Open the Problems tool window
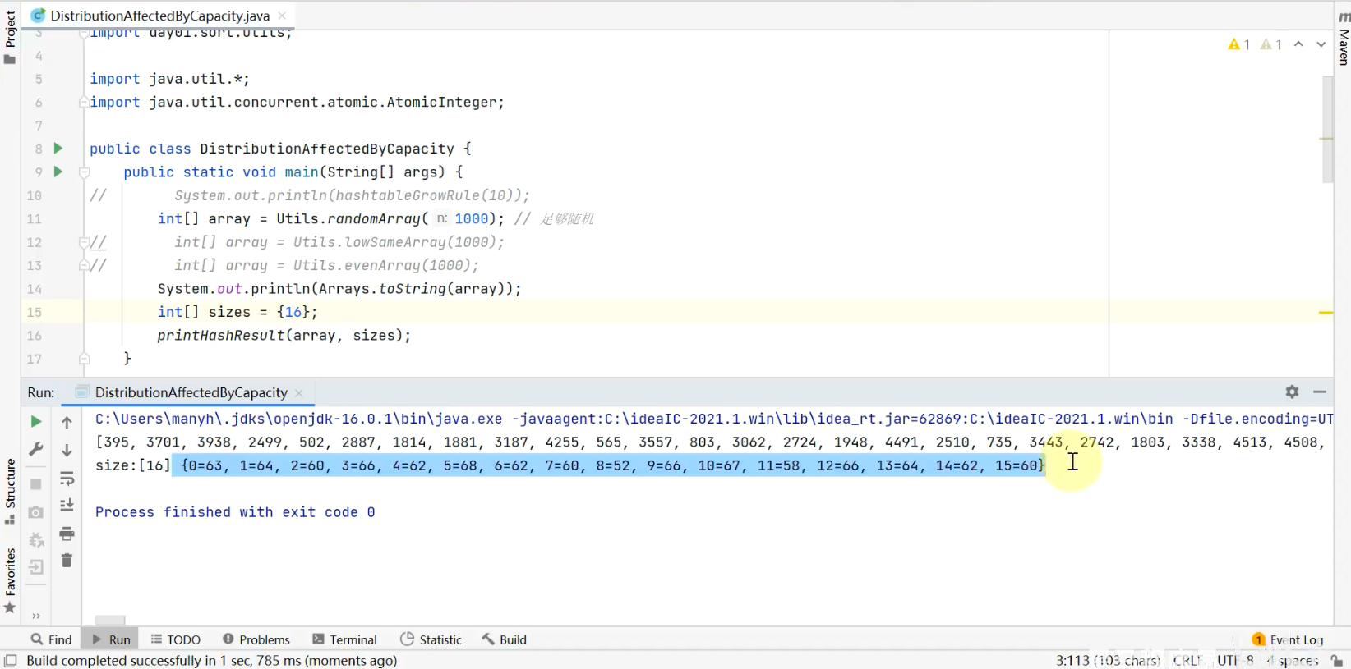 256,639
